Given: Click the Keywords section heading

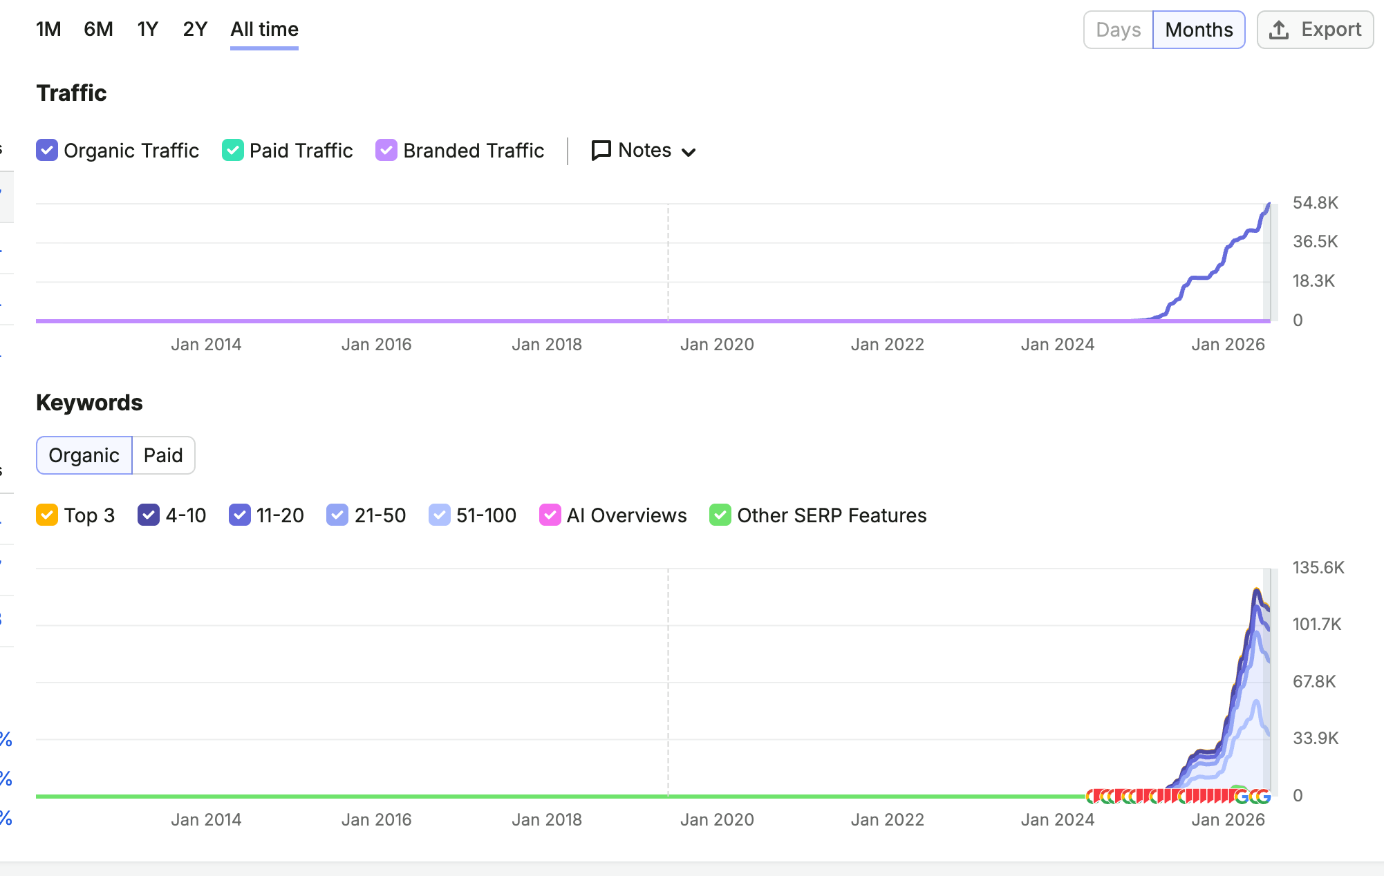Looking at the screenshot, I should pyautogui.click(x=89, y=402).
